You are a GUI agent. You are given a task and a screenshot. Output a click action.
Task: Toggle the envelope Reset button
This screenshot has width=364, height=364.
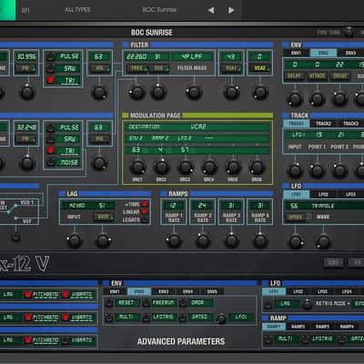coord(109,302)
